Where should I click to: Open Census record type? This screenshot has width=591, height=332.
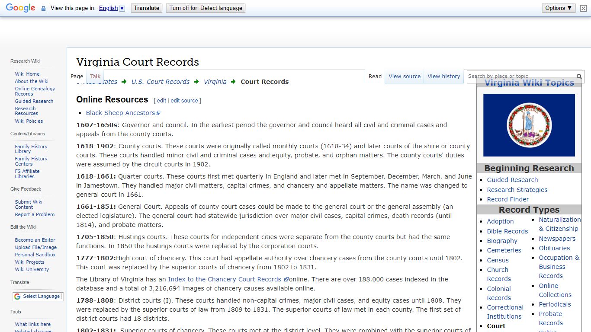tap(498, 260)
